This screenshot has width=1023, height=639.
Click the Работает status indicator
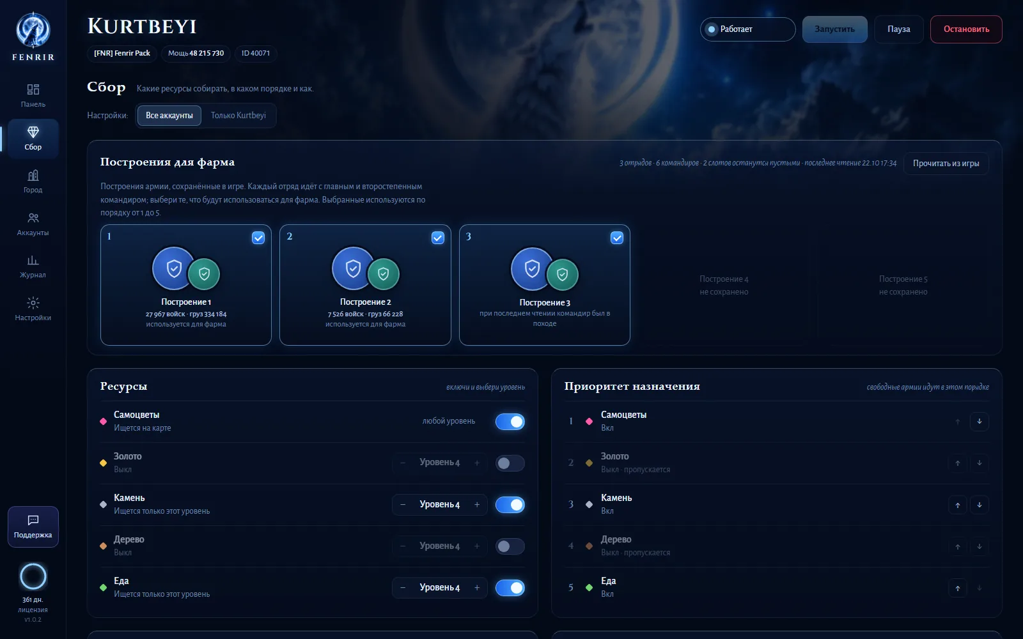pos(748,29)
